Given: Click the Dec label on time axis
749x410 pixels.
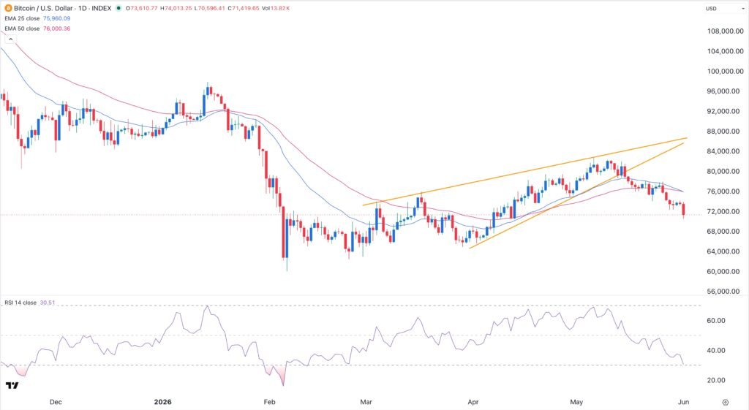Looking at the screenshot, I should click(x=56, y=402).
